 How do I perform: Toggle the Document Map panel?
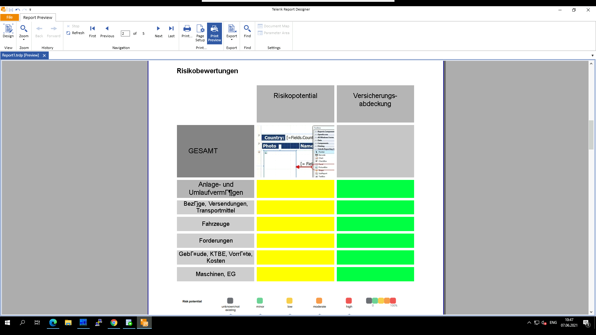273,26
